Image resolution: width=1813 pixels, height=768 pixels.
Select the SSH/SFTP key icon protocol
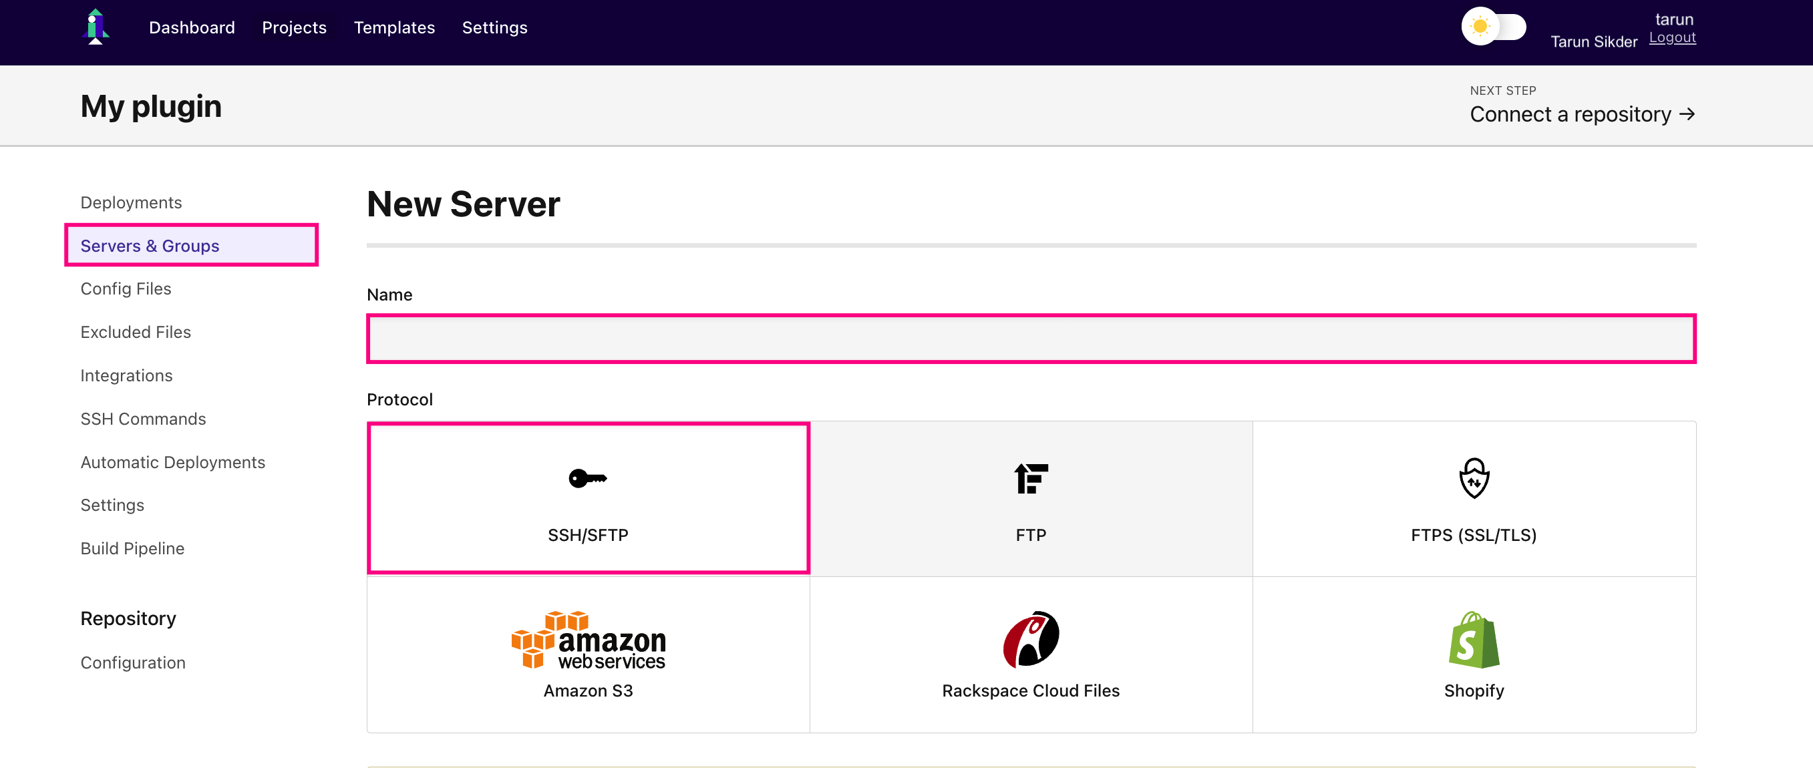[x=588, y=478]
